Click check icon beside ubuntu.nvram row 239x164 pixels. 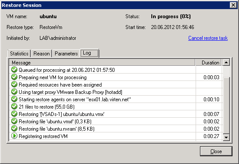click(x=14, y=129)
